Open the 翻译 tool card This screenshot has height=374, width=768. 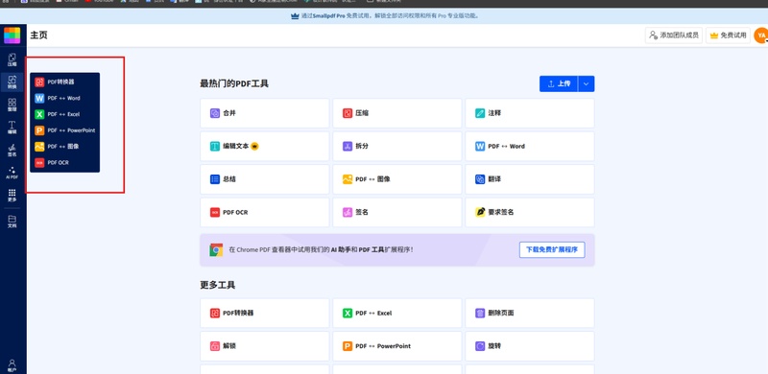point(530,179)
